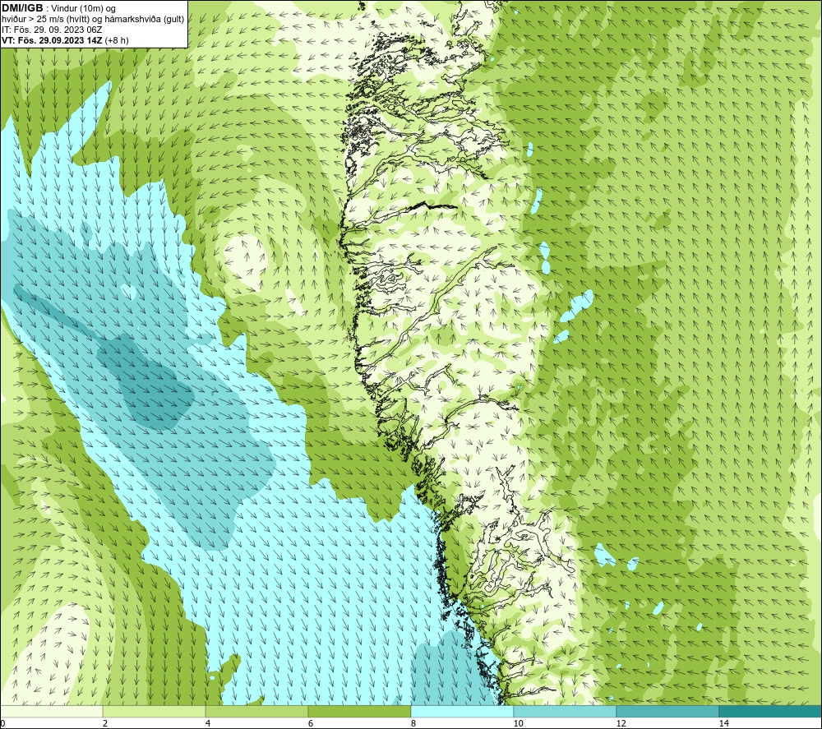822x729 pixels.
Task: Click the '6' label on the color scale
Action: coord(311,723)
